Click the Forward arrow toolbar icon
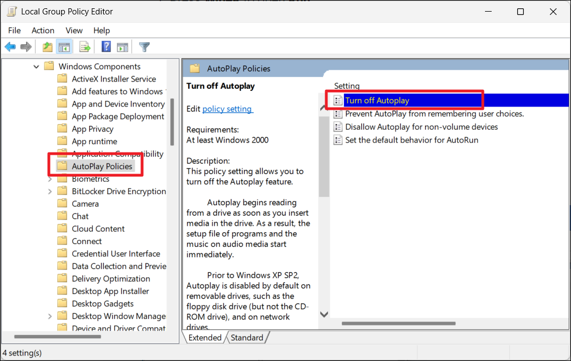571x361 pixels. (26, 47)
